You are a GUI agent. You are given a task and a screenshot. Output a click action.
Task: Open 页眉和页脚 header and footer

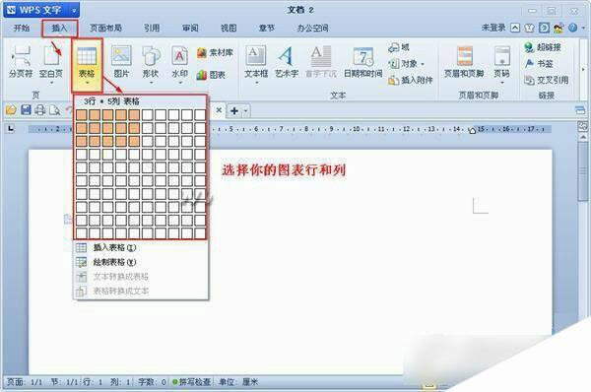click(464, 61)
